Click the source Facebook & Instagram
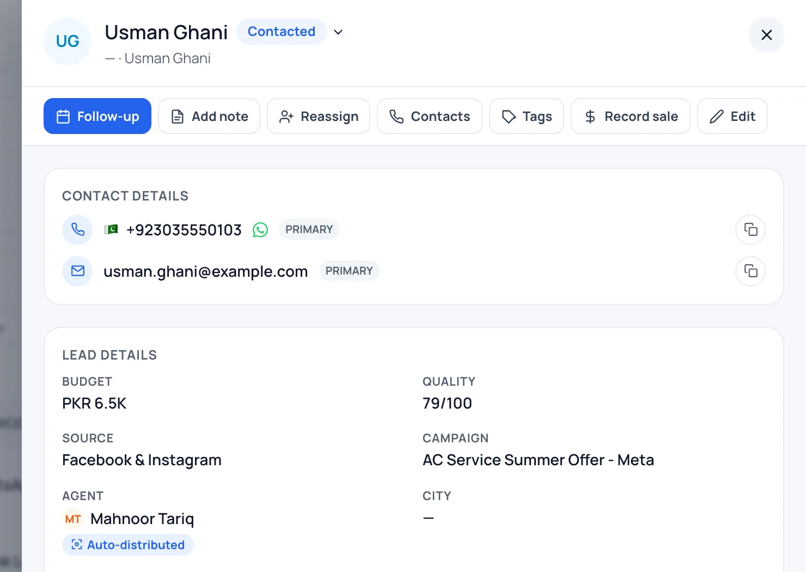The width and height of the screenshot is (806, 572). pyautogui.click(x=142, y=460)
